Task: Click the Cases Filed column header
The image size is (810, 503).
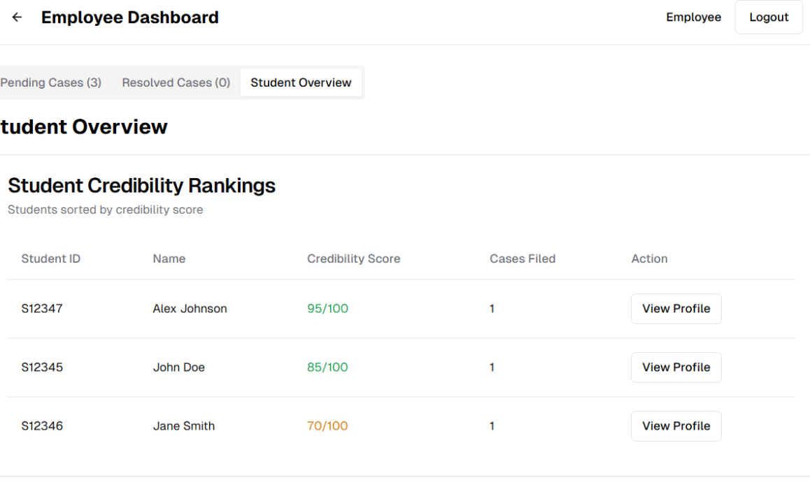Action: (522, 258)
